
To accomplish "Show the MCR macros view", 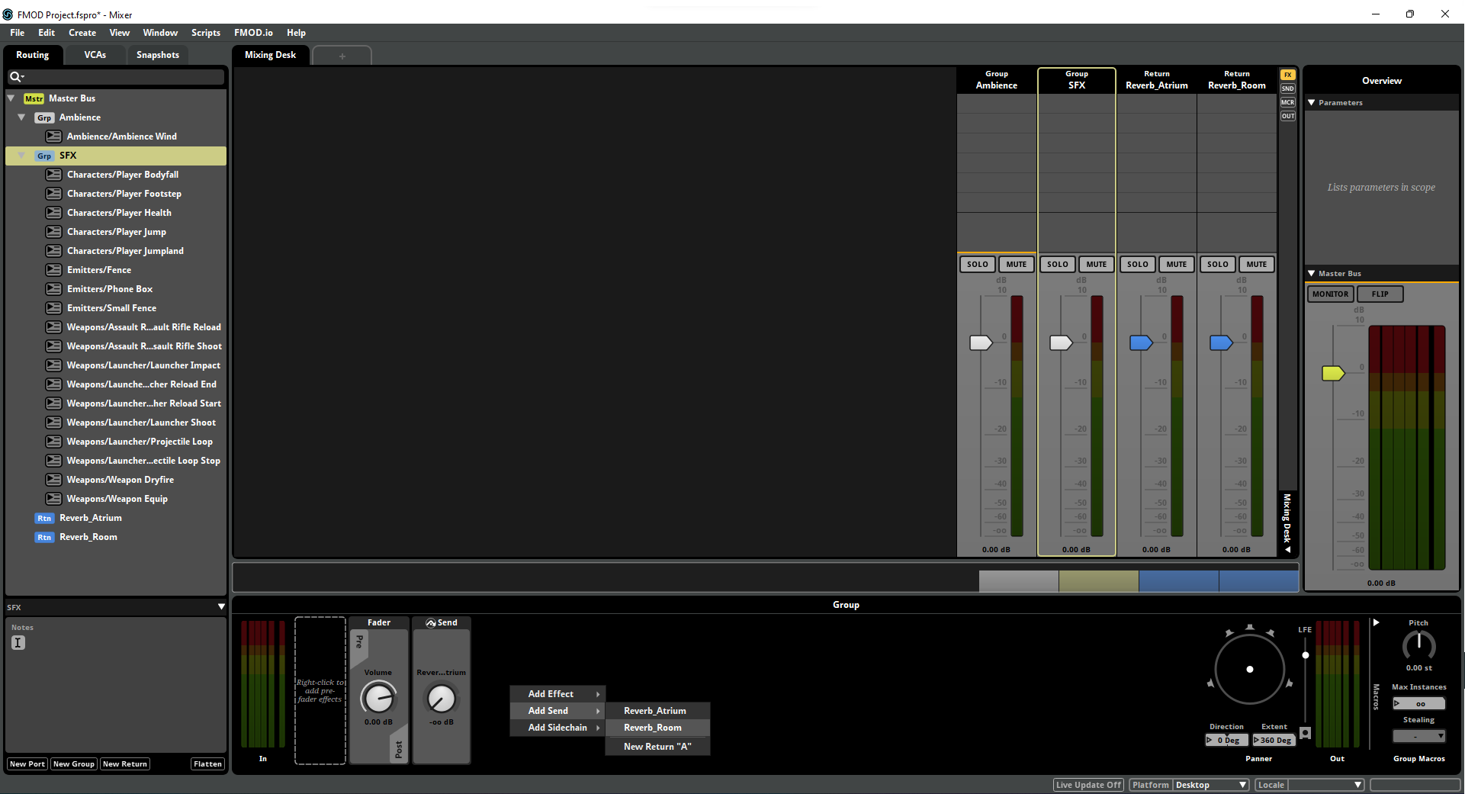I will point(1288,102).
